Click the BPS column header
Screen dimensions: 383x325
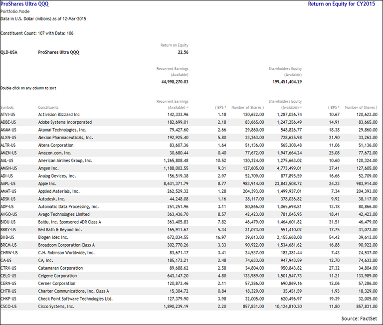(334, 108)
